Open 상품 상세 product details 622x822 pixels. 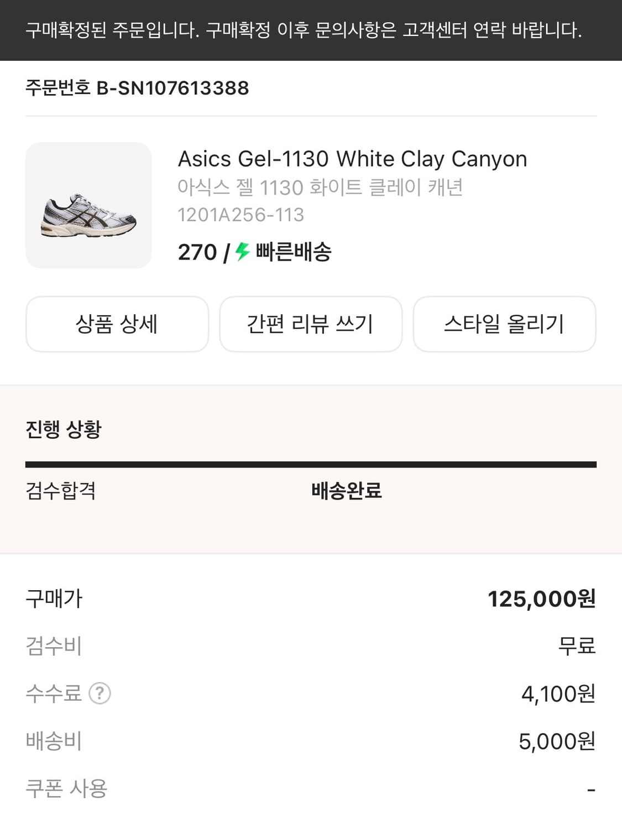117,324
